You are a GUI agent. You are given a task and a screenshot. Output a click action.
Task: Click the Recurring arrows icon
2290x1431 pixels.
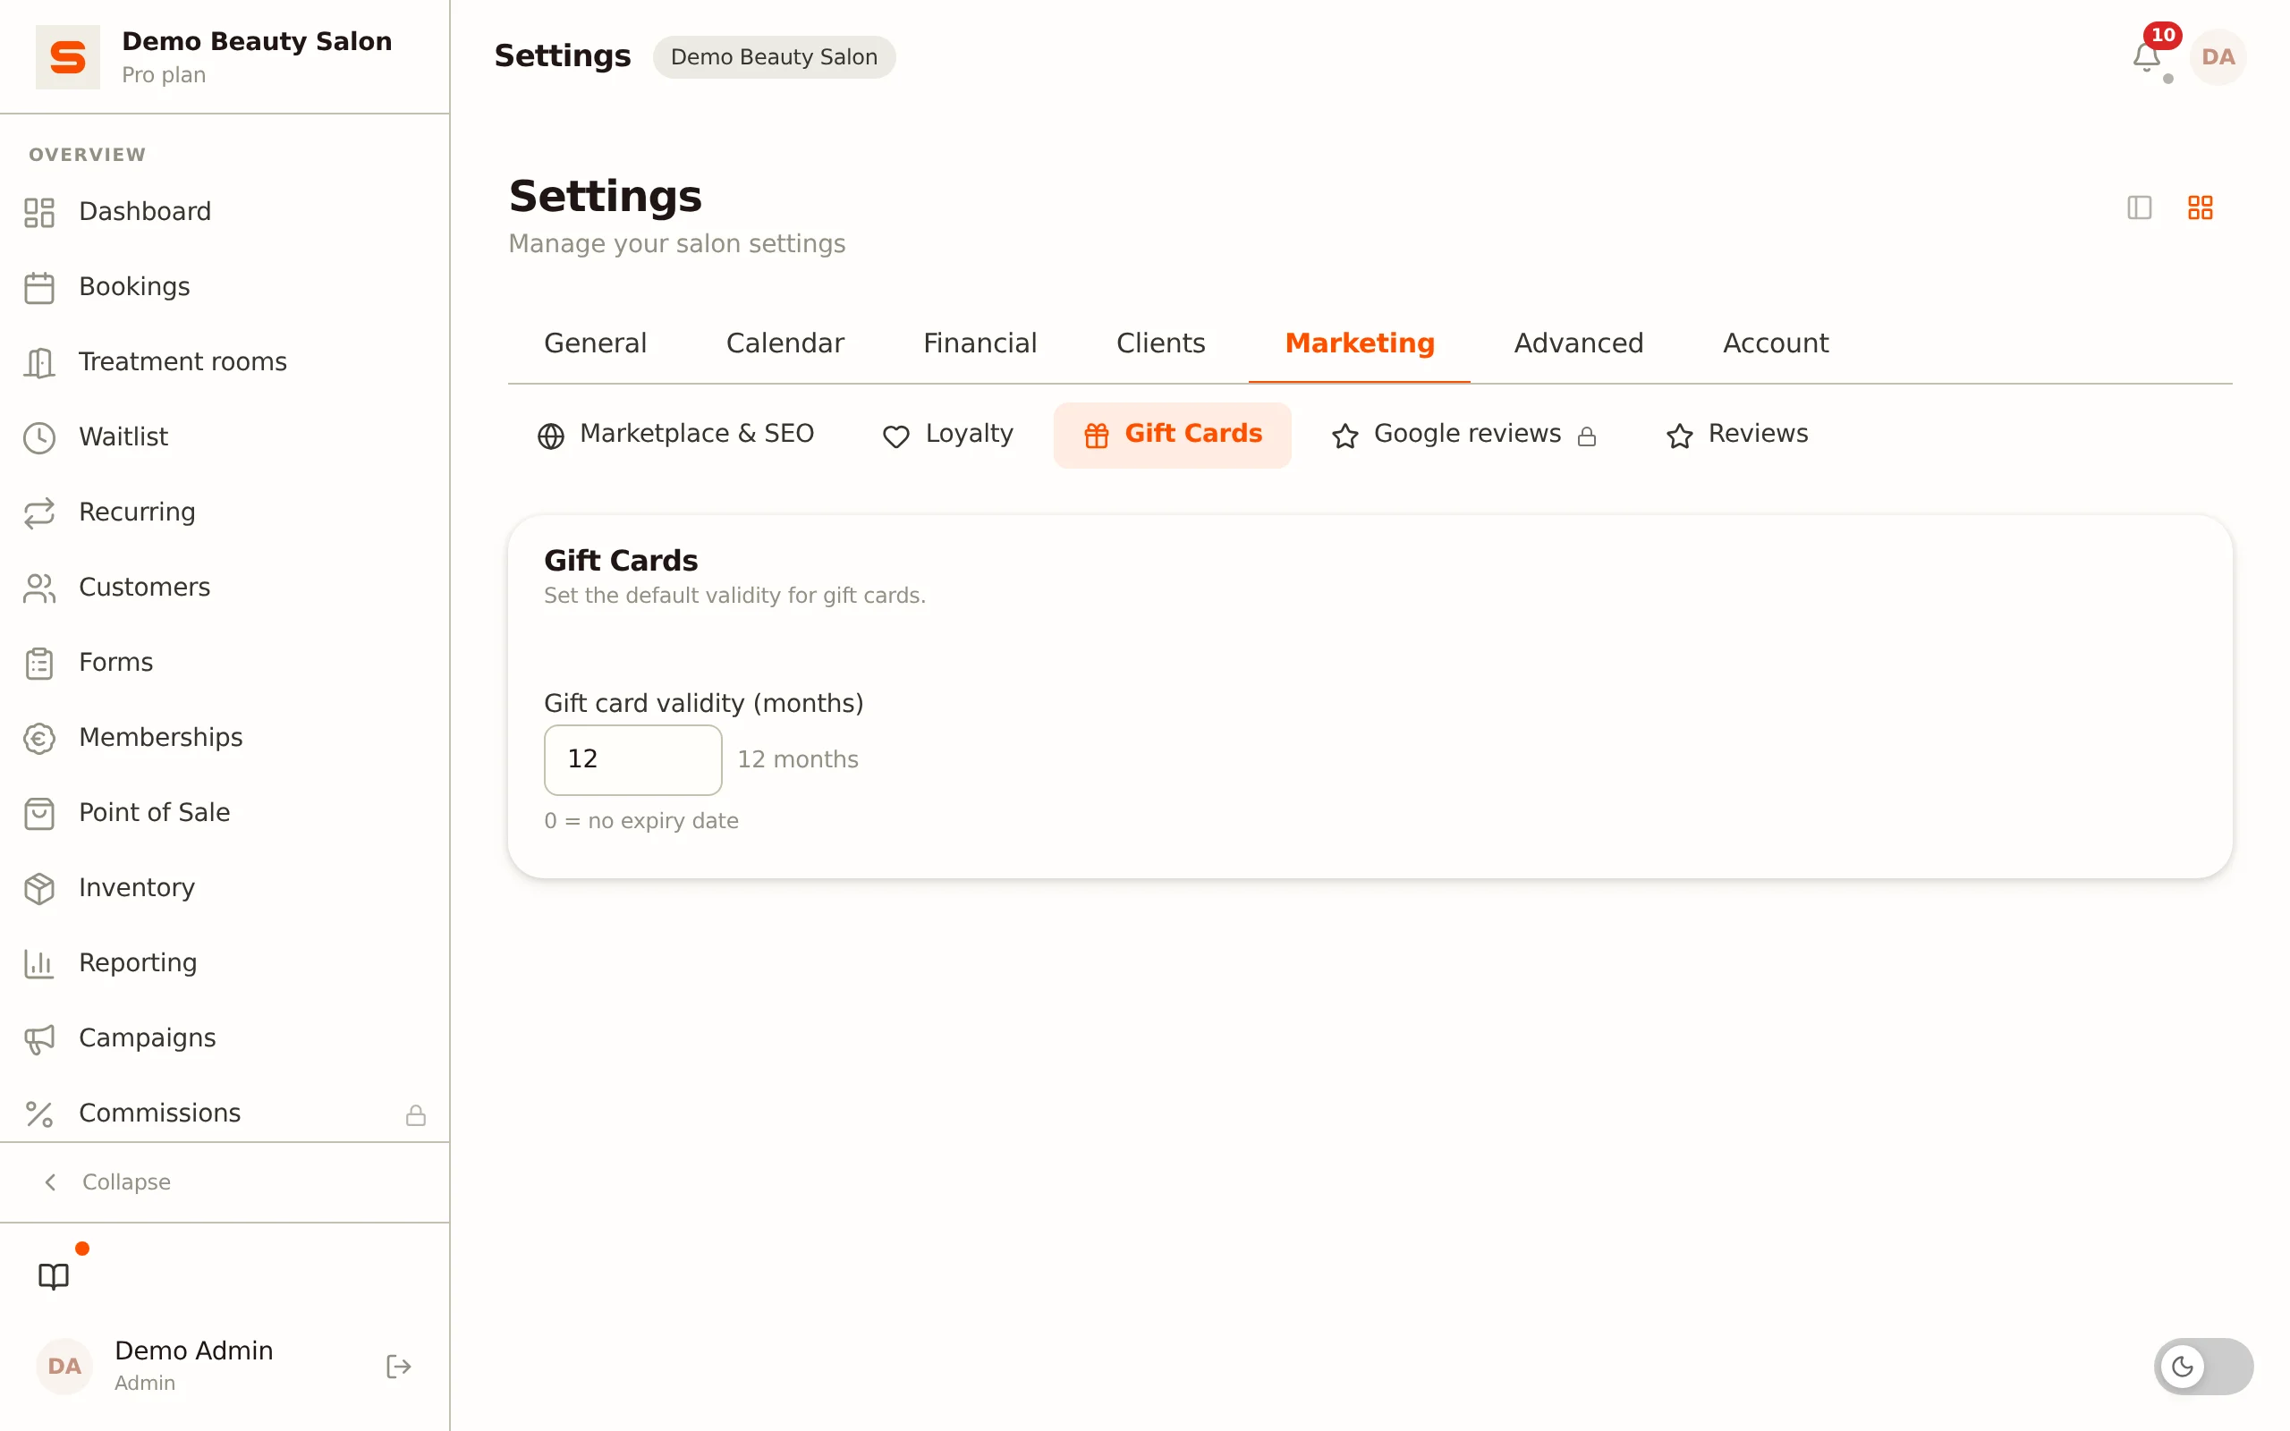38,513
